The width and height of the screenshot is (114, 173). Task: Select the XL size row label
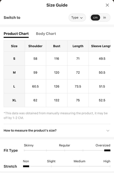(x=14, y=100)
